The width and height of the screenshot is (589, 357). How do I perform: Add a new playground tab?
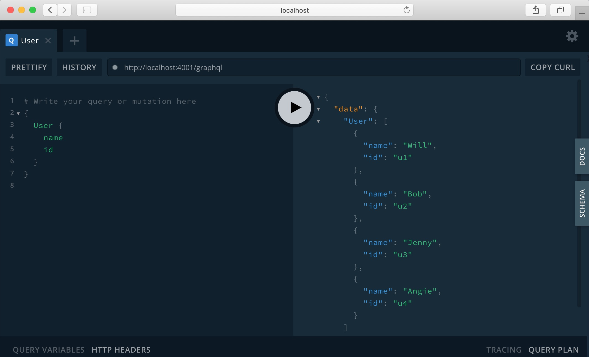(74, 41)
